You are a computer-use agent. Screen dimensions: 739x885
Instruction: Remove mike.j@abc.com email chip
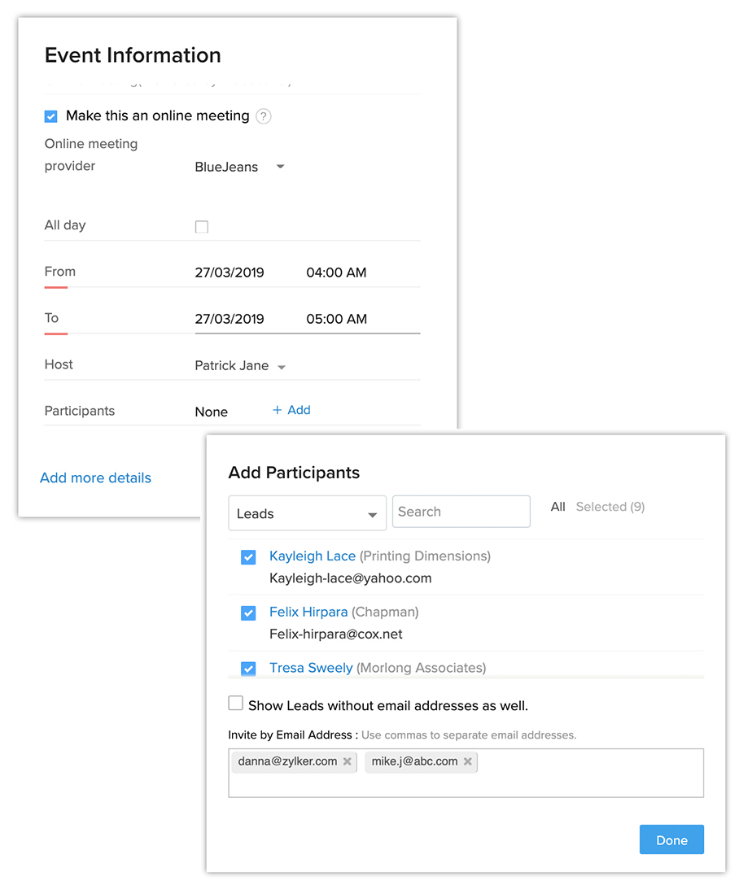click(468, 761)
